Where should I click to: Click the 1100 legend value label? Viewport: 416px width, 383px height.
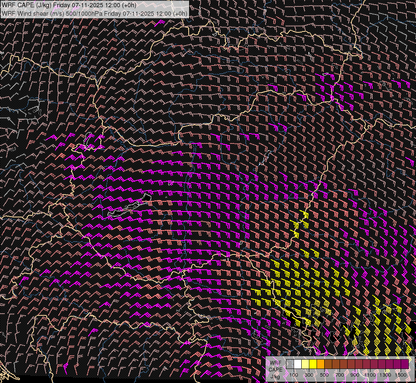point(370,375)
